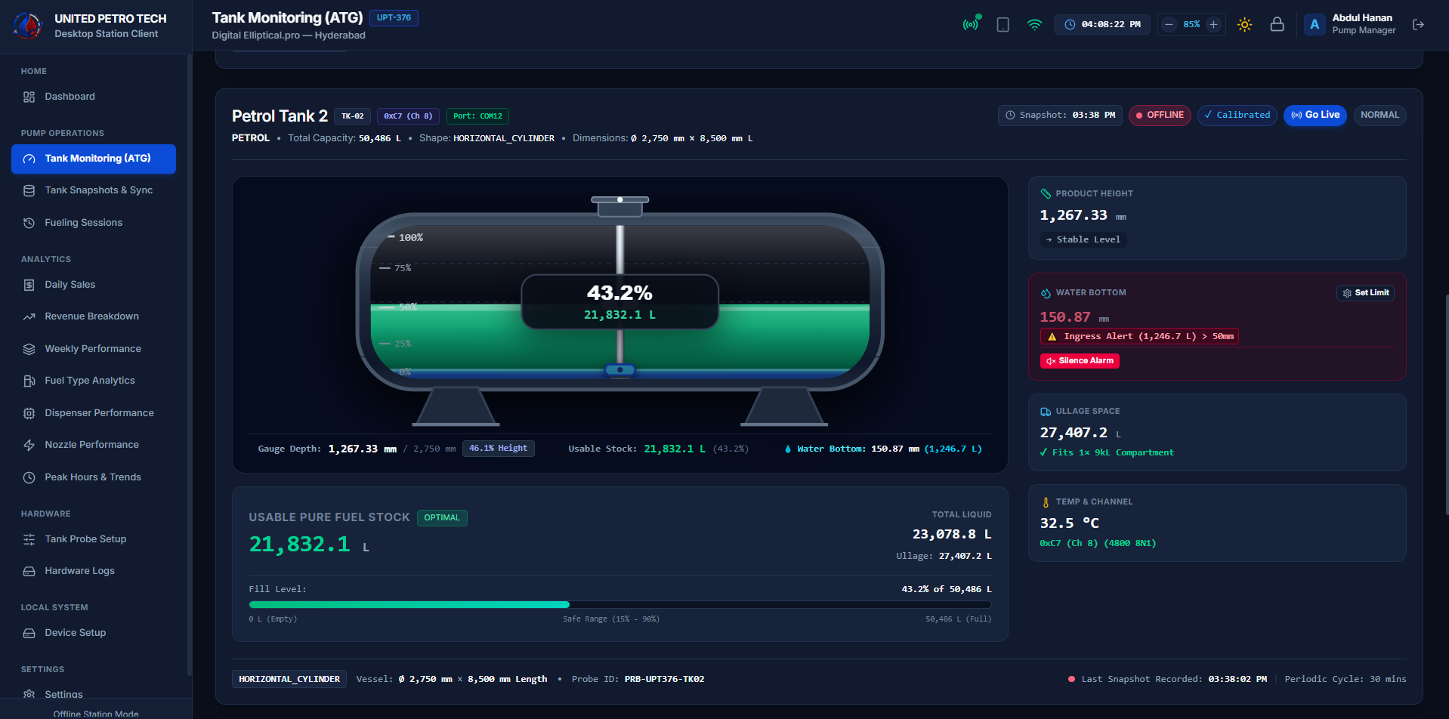Click the Stable Level indicator

pyautogui.click(x=1083, y=239)
